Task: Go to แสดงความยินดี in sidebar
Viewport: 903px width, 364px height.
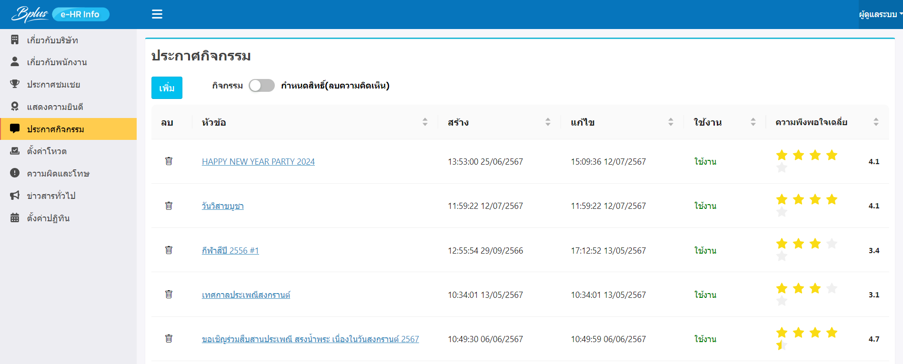Action: coord(68,107)
